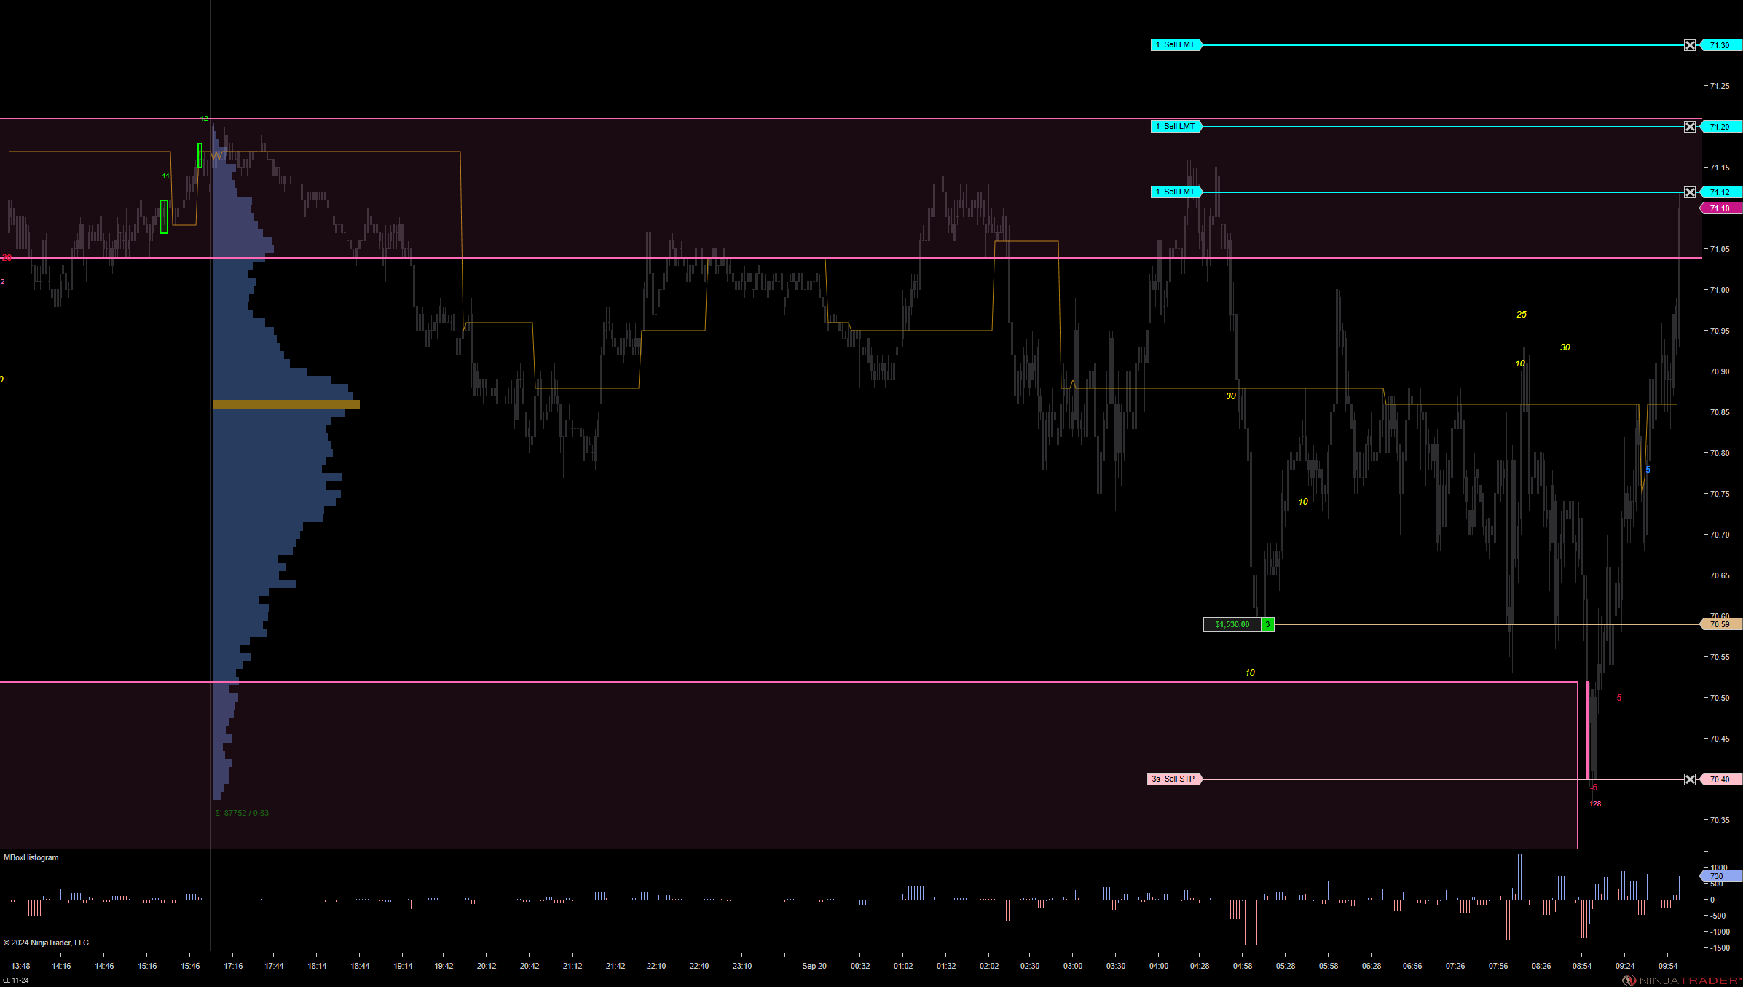Select the 1 Sell LMT label at 71.30

(x=1176, y=45)
